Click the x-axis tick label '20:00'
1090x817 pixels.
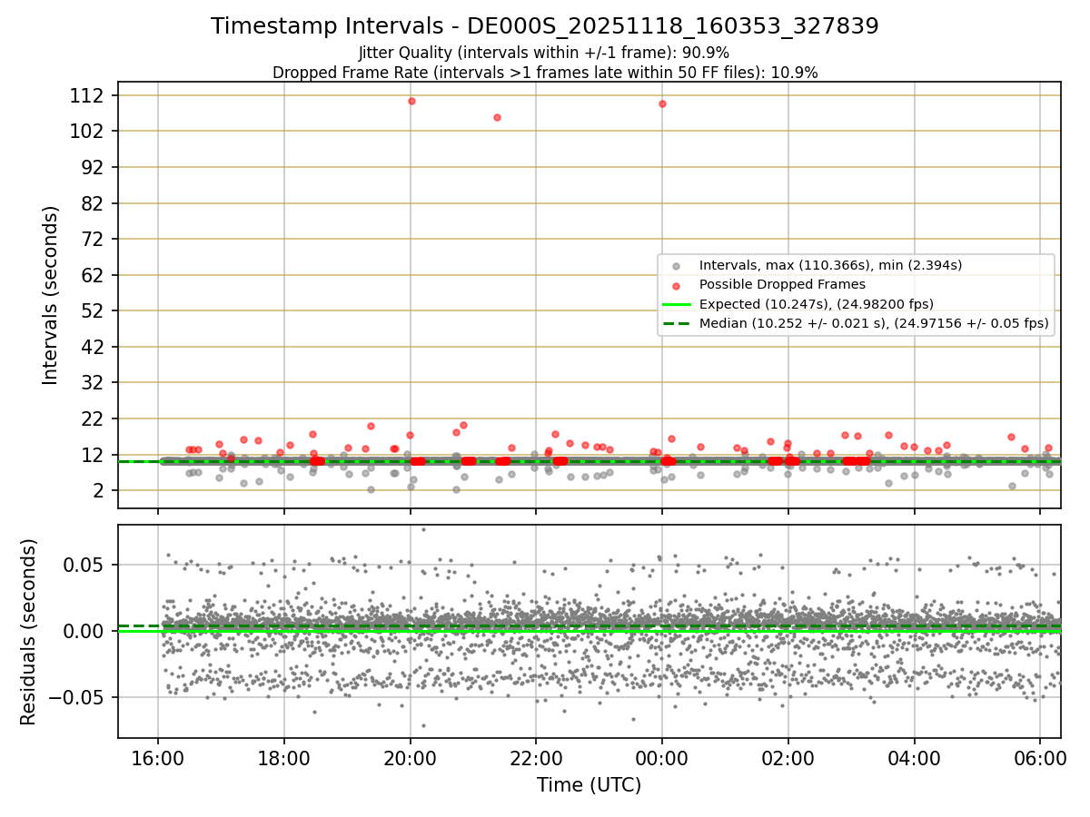pyautogui.click(x=410, y=758)
